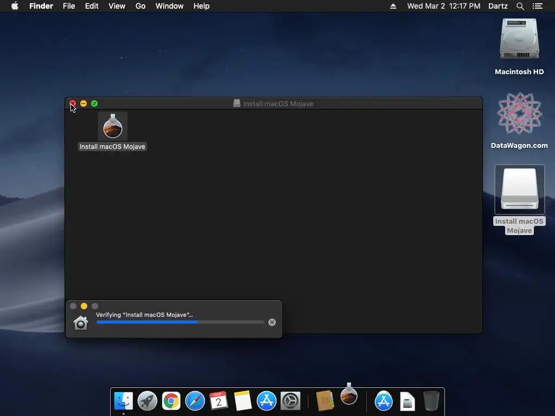Select the DataWagon.com desktop icon
The width and height of the screenshot is (555, 416).
tap(519, 113)
